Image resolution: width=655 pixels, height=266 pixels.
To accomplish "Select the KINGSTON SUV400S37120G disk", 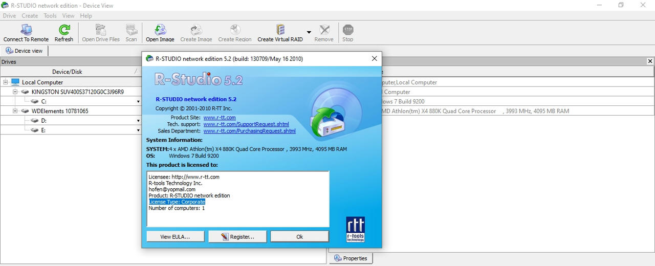I will (78, 92).
